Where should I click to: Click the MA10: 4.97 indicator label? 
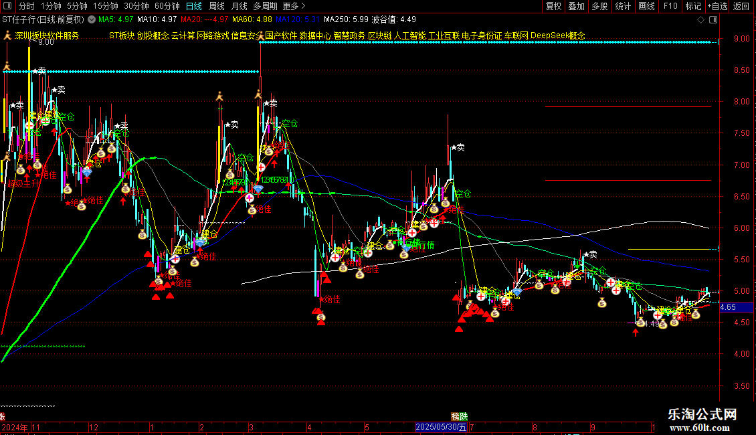157,20
